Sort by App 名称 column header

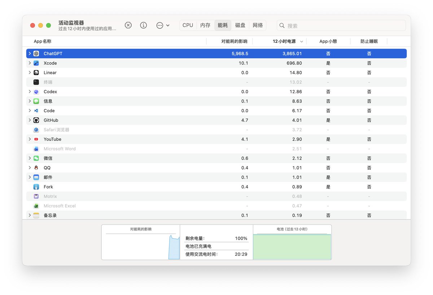43,41
